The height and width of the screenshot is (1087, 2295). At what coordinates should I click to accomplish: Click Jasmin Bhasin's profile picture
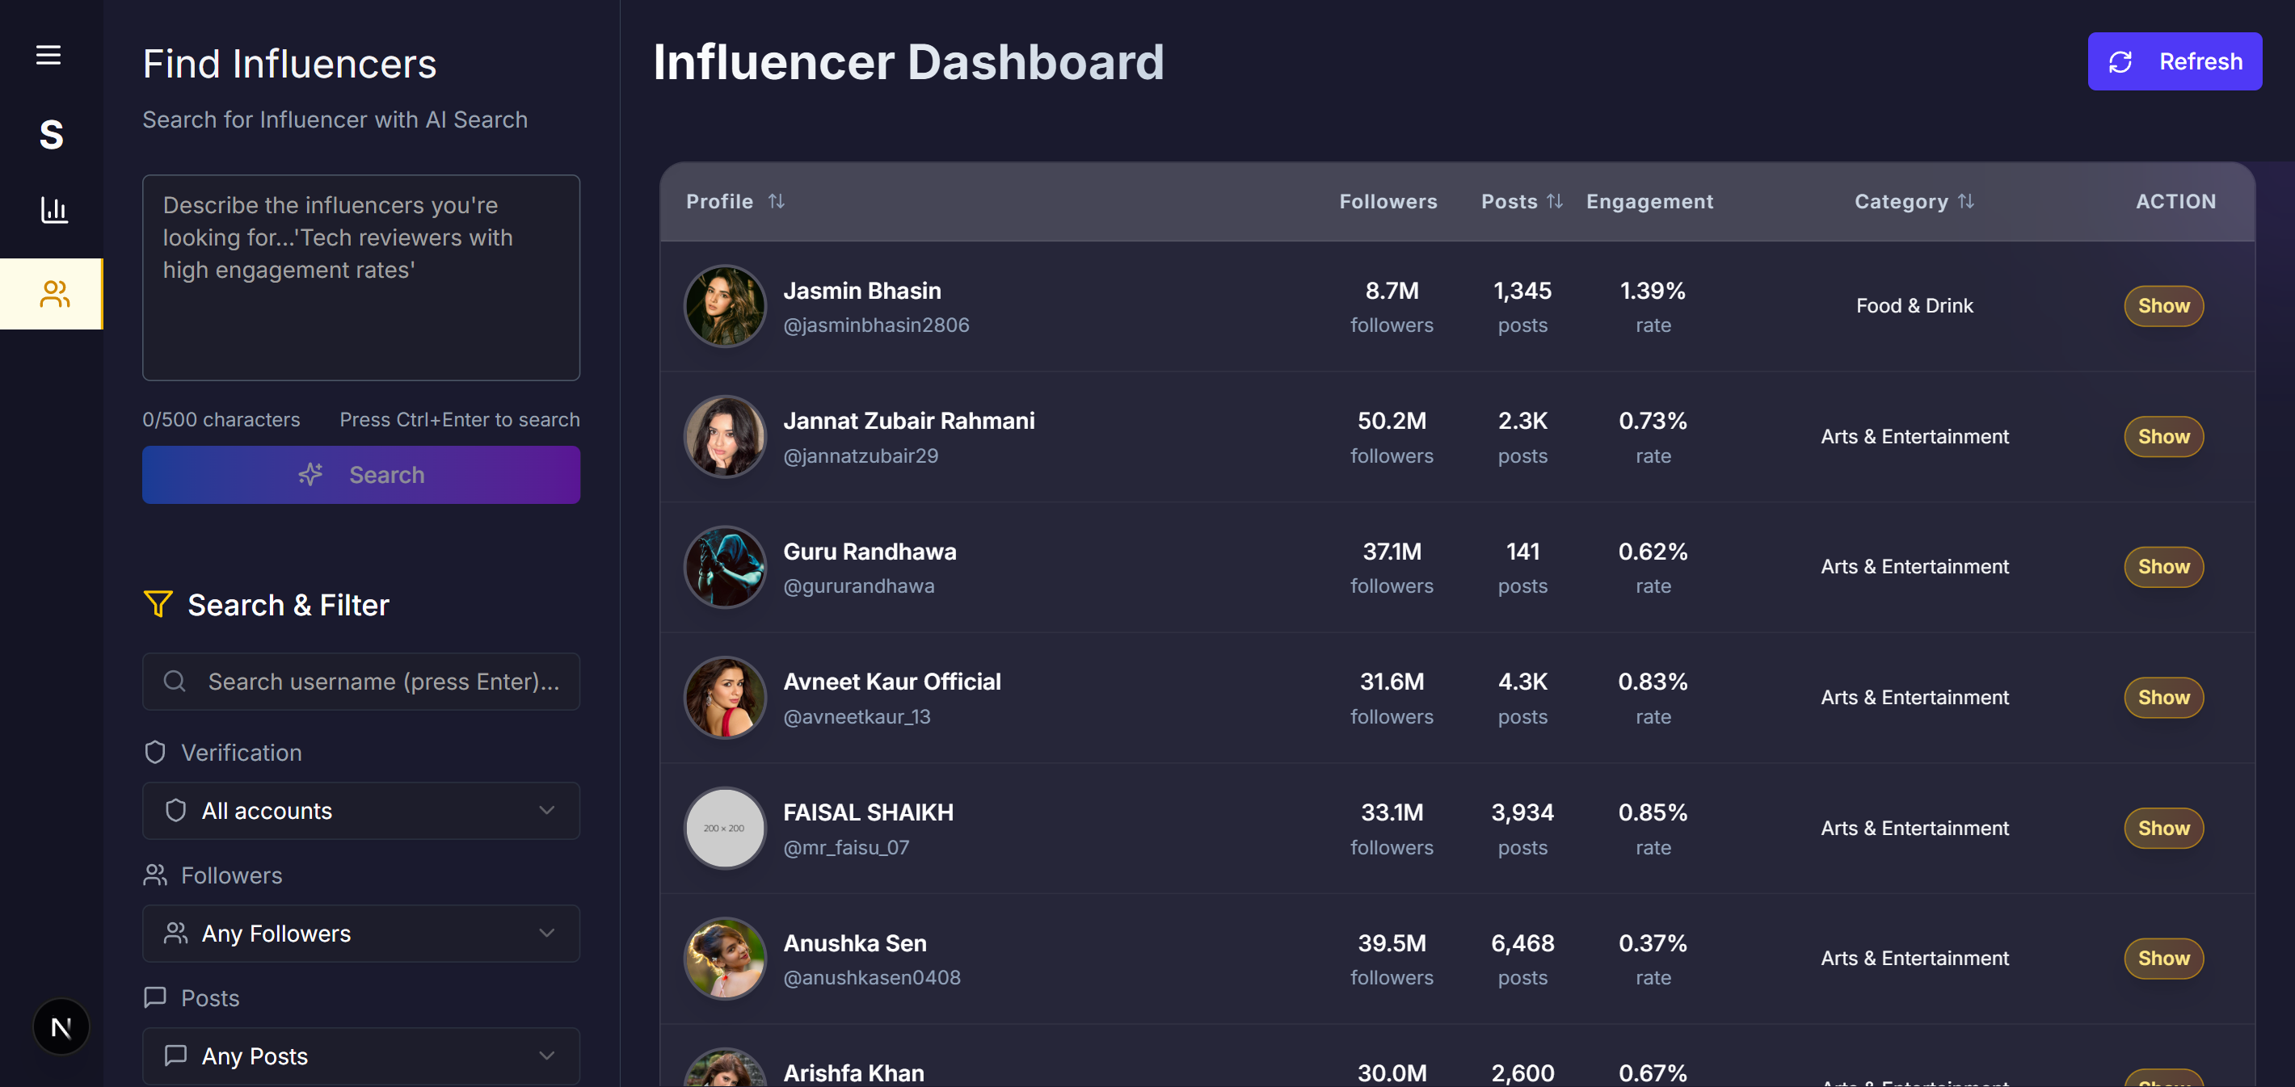[x=724, y=306]
